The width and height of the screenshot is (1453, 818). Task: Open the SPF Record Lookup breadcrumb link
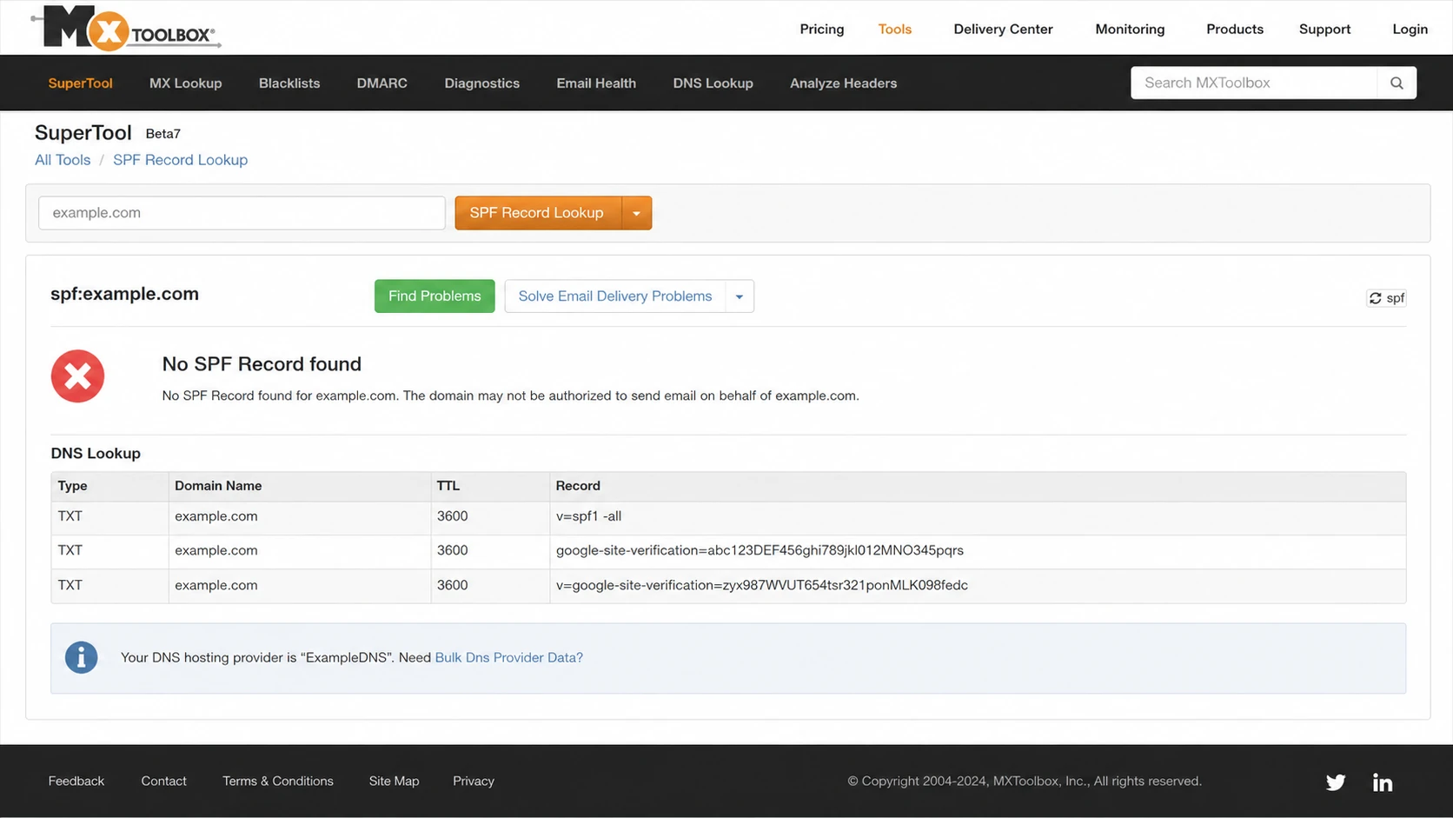(180, 160)
